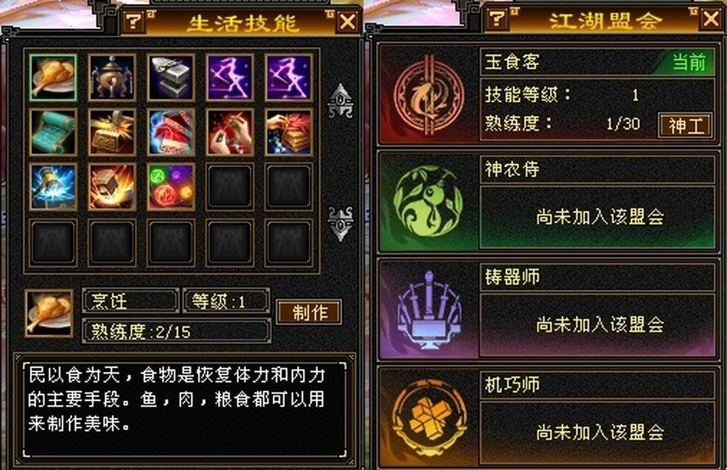Click the 制作 craft button
727x470 pixels.
pos(309,313)
